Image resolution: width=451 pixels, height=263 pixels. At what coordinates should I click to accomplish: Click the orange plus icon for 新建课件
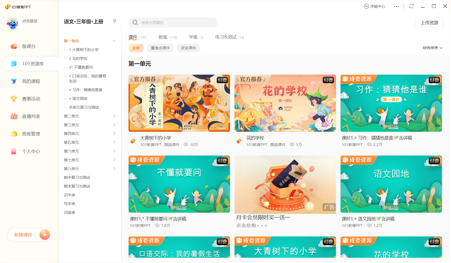click(45, 235)
